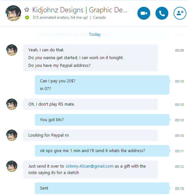Screen dimensions: 188x196
Task: Click avatar beside 'Looking for Paypal rn'
Action: point(12,135)
